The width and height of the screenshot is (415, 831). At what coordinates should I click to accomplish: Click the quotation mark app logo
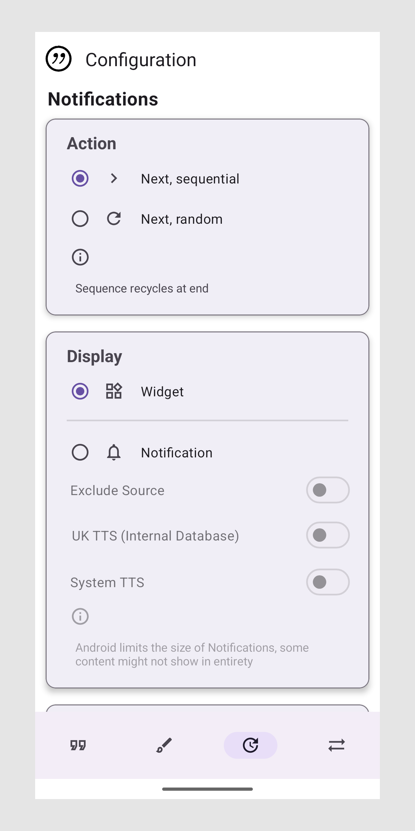(x=58, y=59)
